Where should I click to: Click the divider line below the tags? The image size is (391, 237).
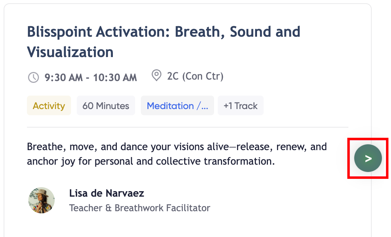(187, 127)
